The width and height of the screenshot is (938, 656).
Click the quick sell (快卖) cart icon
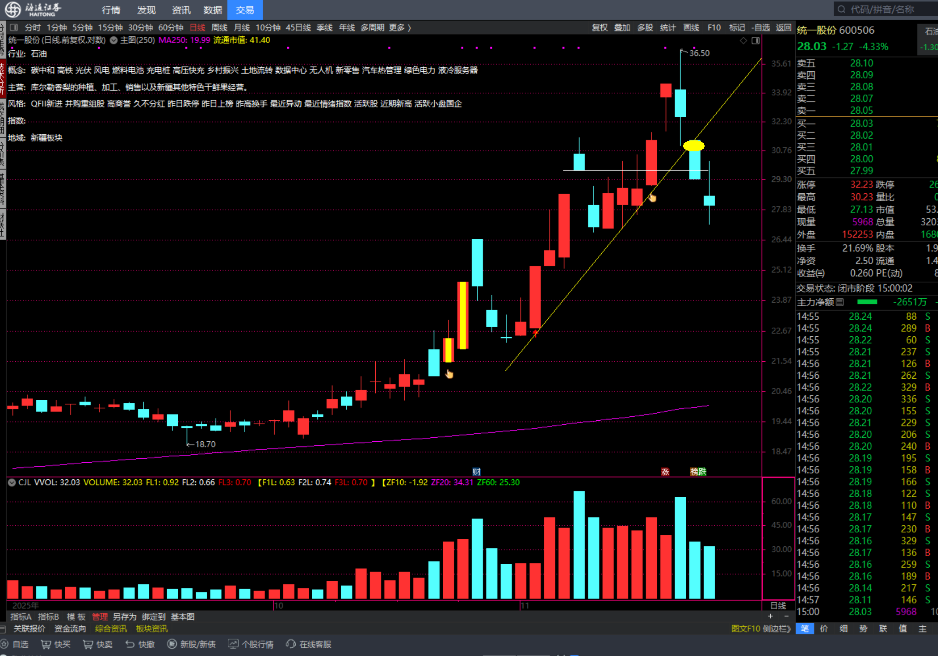(x=88, y=644)
